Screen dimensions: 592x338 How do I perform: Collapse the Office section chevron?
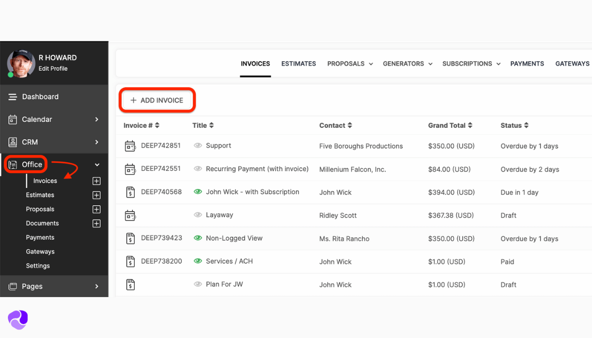(x=97, y=164)
